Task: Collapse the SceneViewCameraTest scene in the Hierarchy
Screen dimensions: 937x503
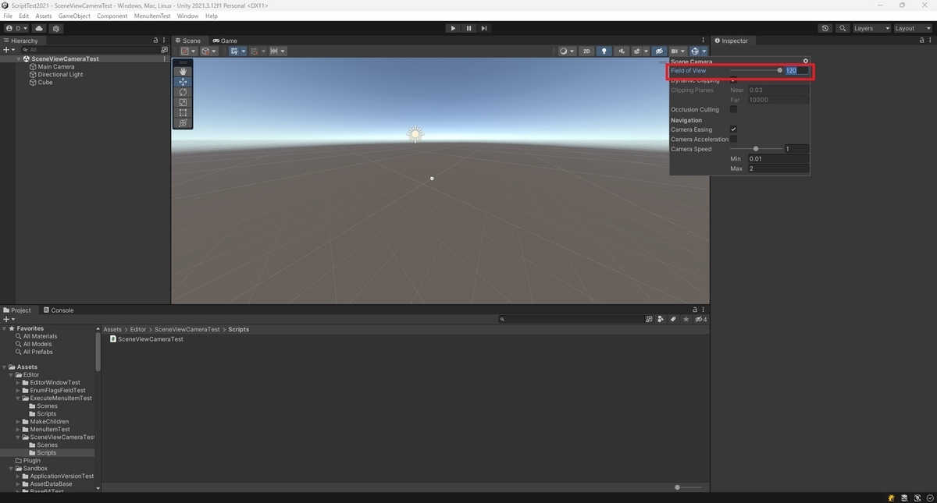Action: 19,59
